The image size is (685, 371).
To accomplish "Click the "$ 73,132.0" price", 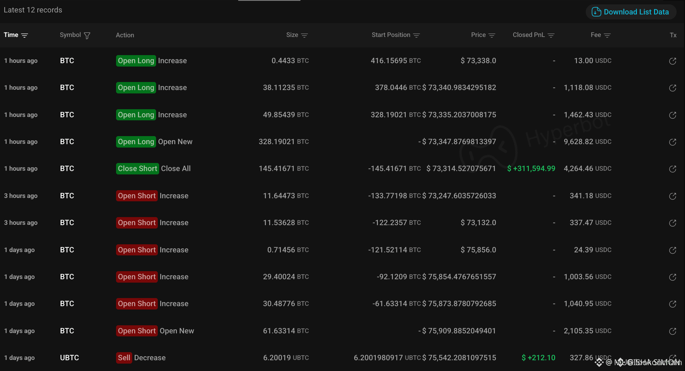I will point(478,222).
